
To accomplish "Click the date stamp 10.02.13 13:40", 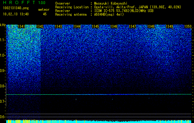I will 16,14.
